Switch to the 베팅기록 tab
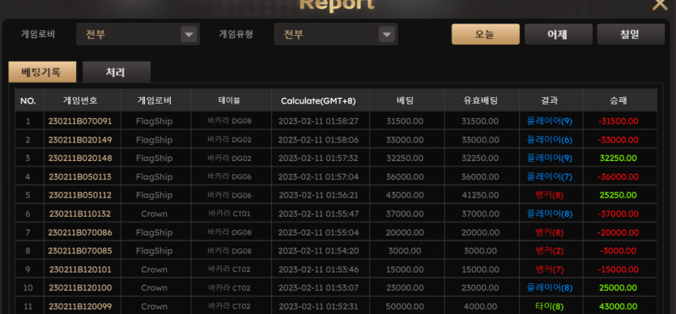Image resolution: width=676 pixels, height=314 pixels. (x=42, y=72)
